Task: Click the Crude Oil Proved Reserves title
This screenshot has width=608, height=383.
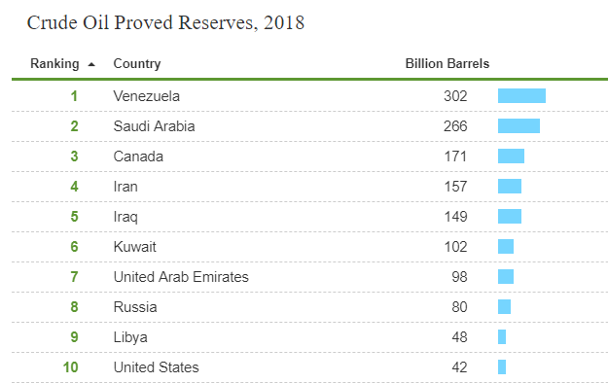Action: pos(165,22)
